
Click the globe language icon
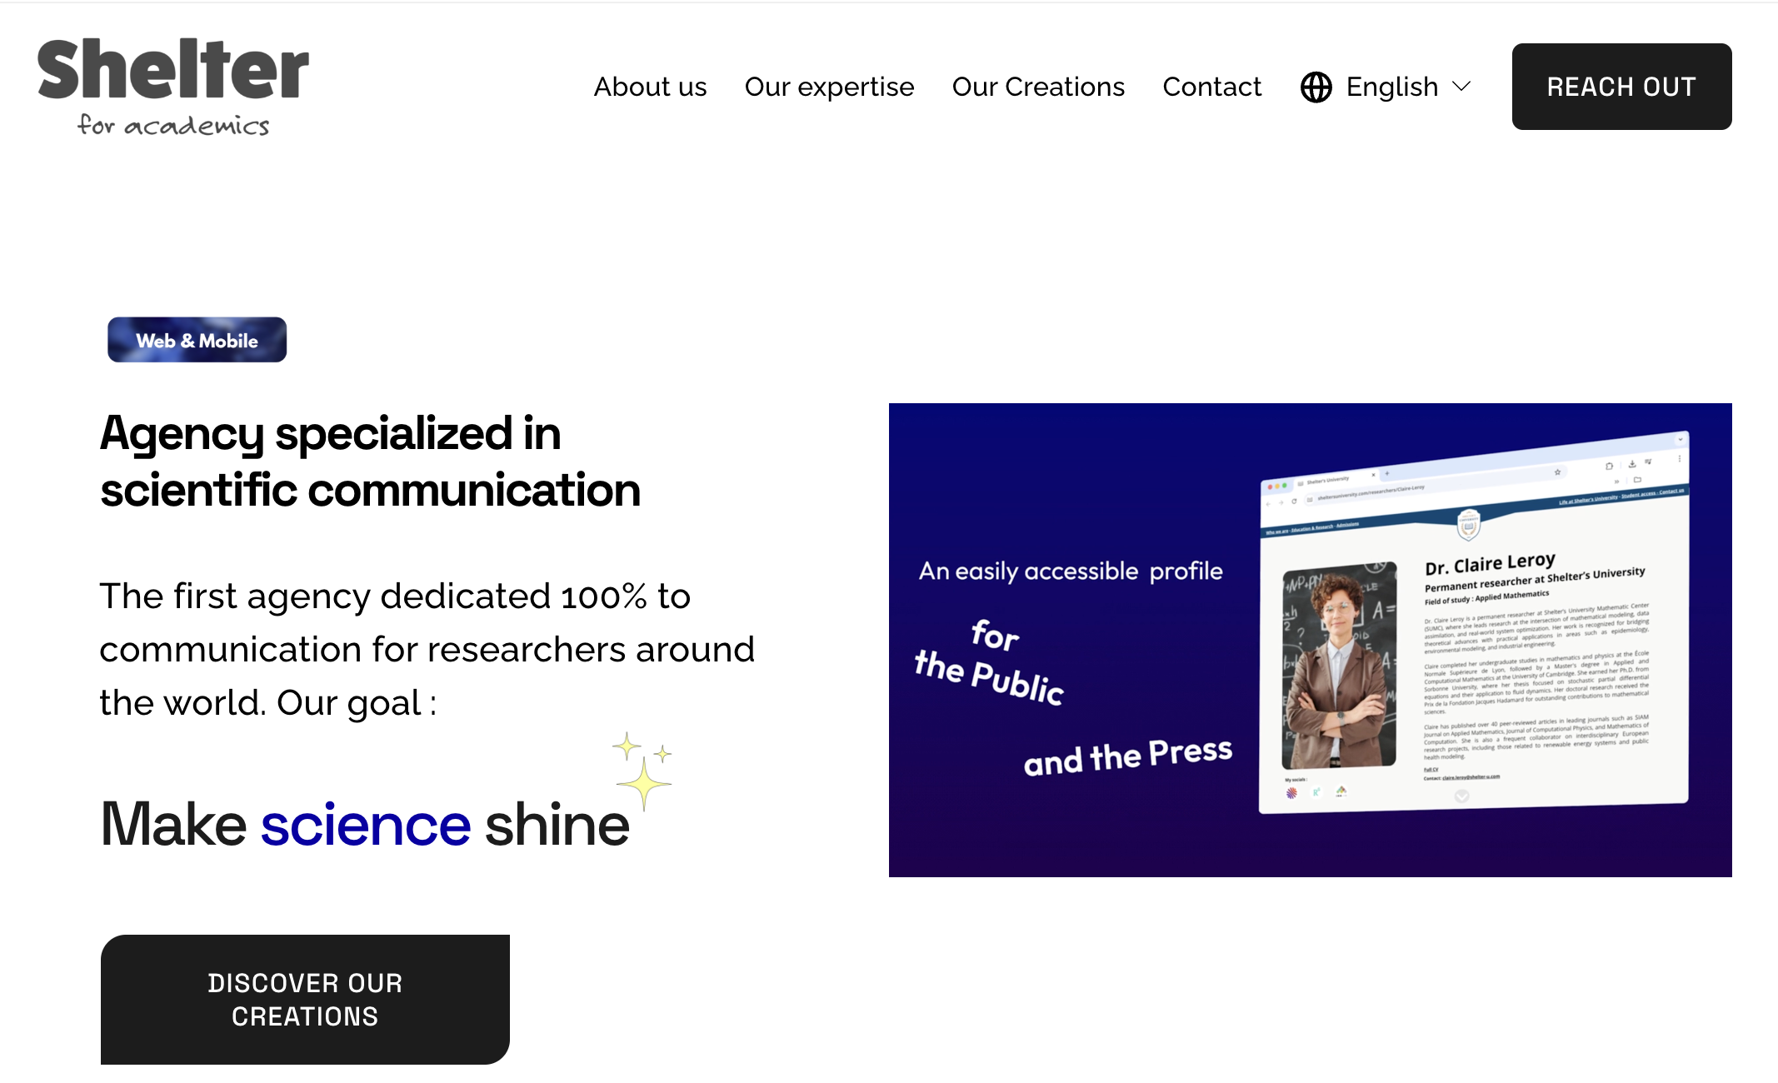(x=1316, y=87)
